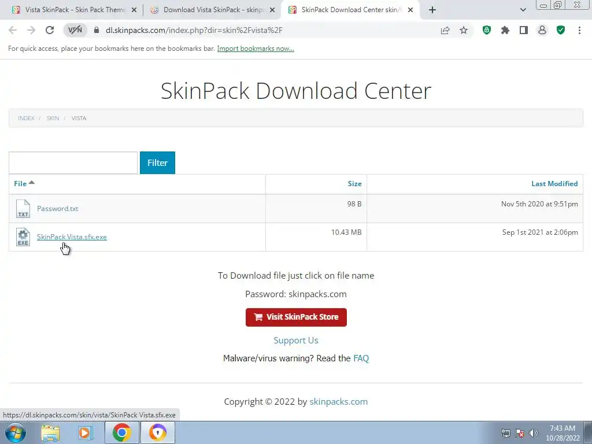592x444 pixels.
Task: Open the taskbar clock and date
Action: pyautogui.click(x=563, y=432)
